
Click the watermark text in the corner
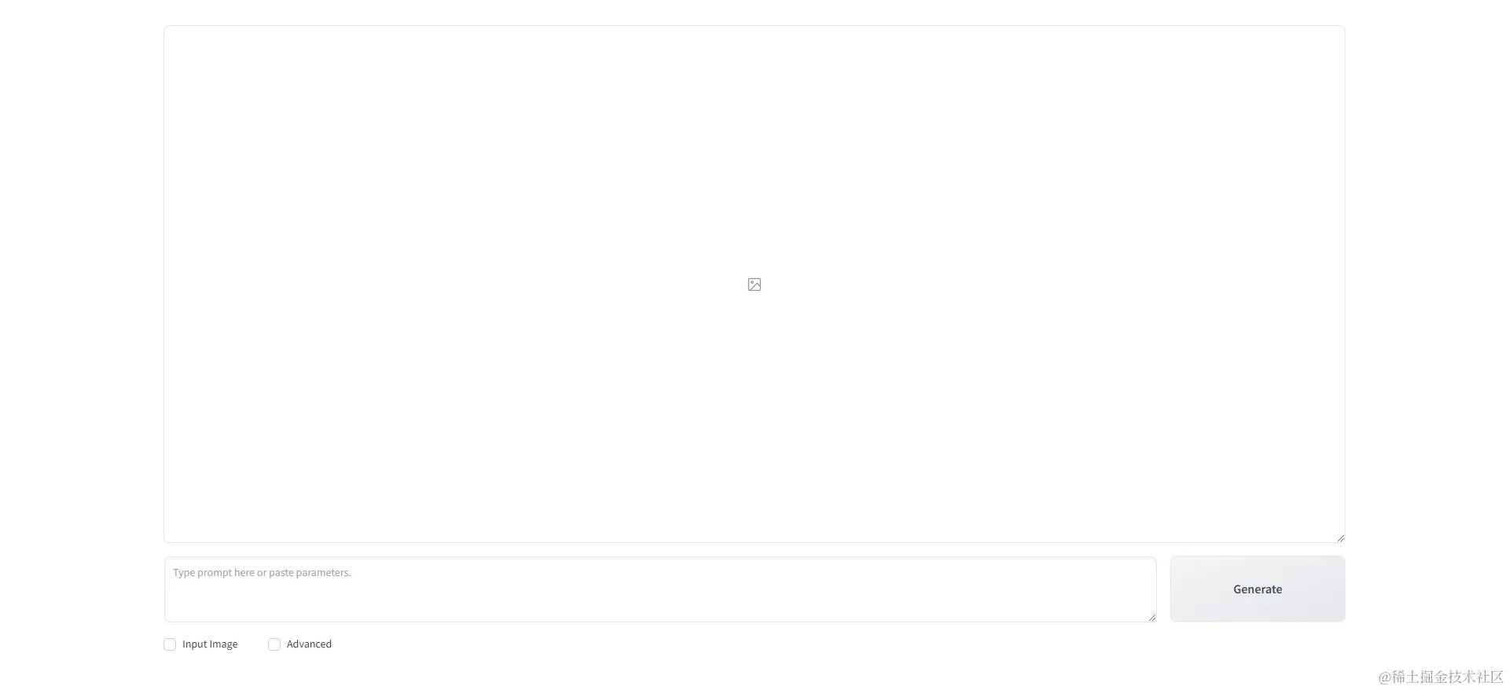tap(1441, 677)
